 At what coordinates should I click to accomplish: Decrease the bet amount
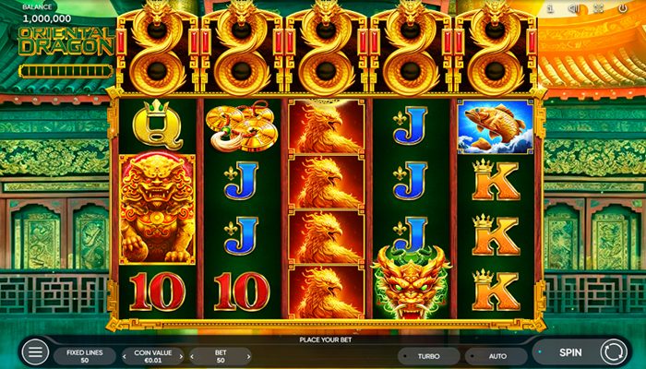192,357
